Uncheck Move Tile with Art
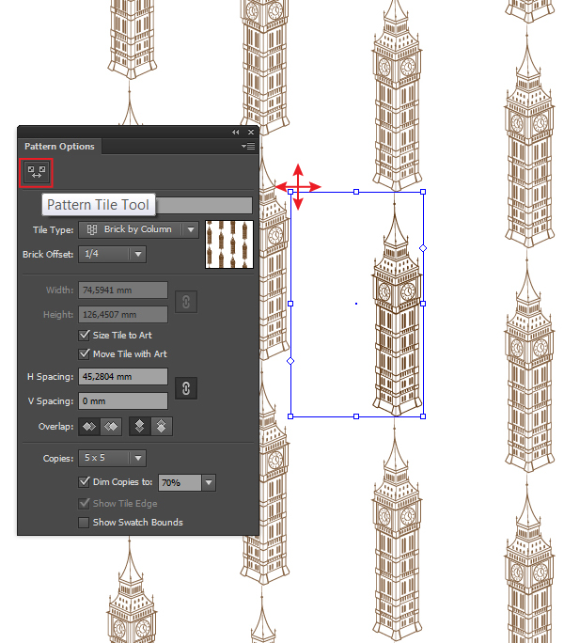 tap(84, 353)
